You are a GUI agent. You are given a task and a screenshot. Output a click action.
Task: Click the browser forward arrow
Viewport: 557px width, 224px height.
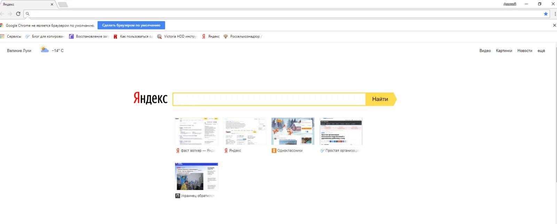10,14
